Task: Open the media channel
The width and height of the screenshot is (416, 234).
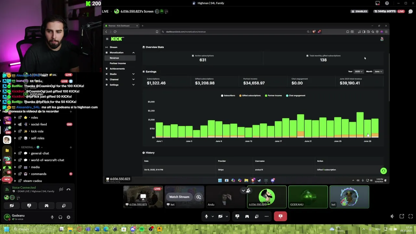Action: pos(35,167)
